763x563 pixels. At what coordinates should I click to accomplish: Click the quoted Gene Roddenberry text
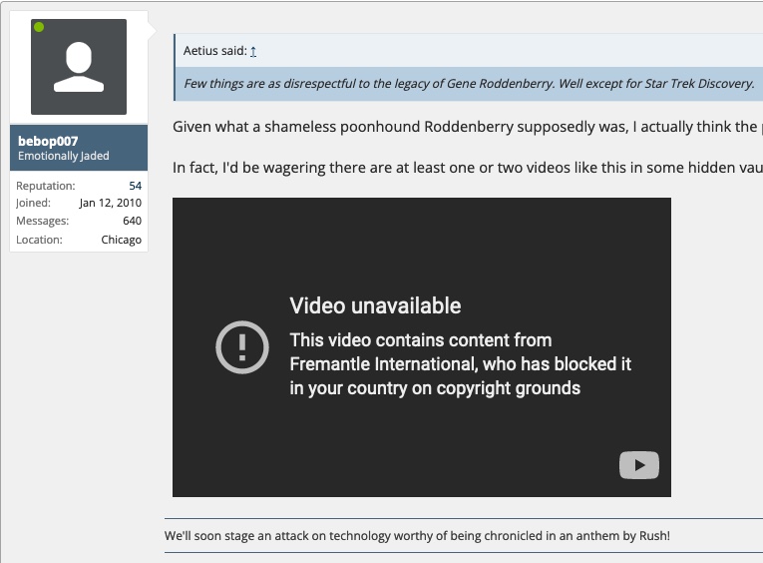point(469,84)
